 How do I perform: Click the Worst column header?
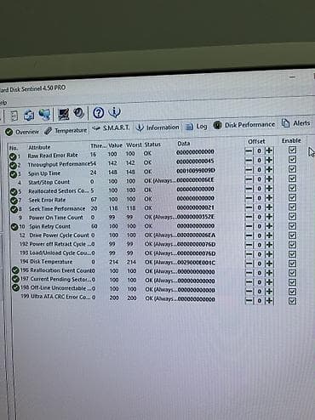(x=134, y=145)
